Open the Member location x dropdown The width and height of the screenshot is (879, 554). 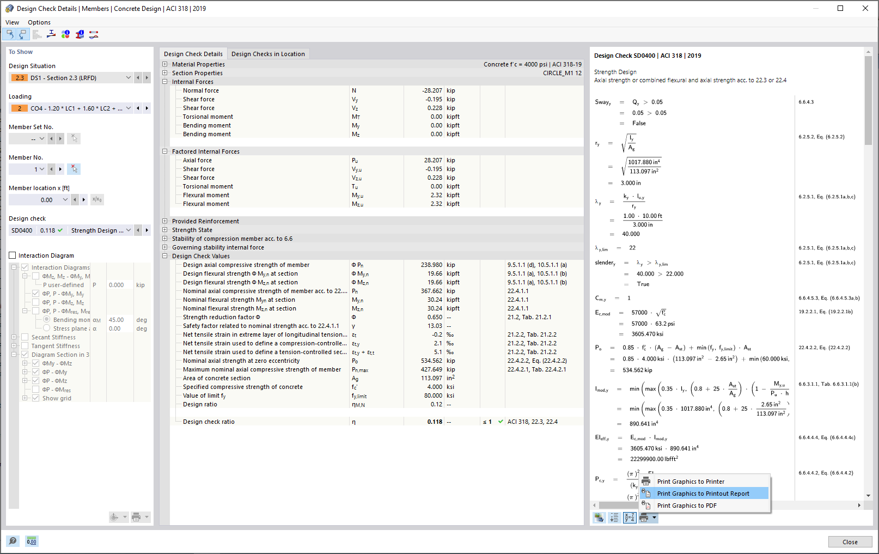point(65,200)
